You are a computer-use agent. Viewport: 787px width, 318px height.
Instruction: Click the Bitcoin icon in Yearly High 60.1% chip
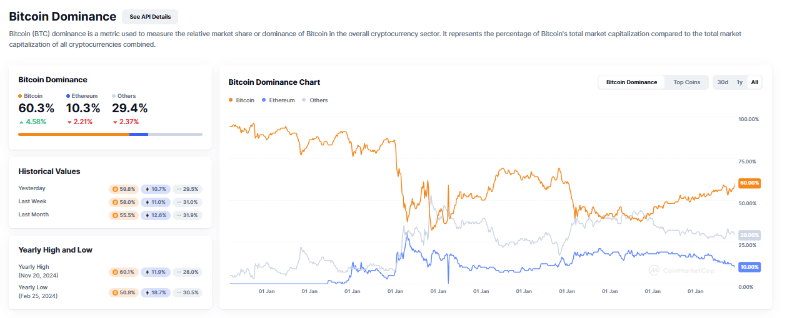(x=114, y=272)
